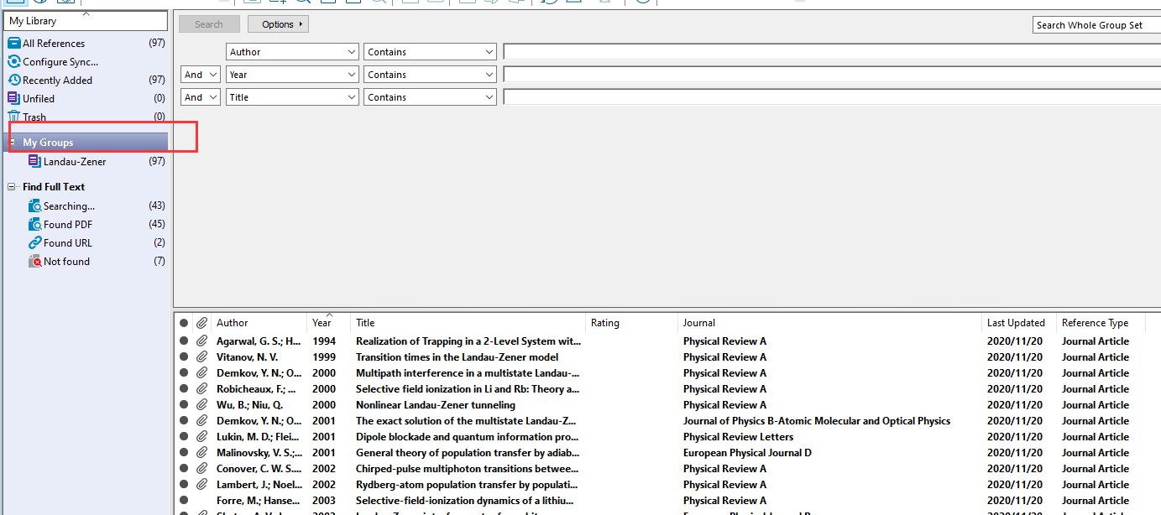Sort by the paperclip attachment column header

tap(201, 323)
